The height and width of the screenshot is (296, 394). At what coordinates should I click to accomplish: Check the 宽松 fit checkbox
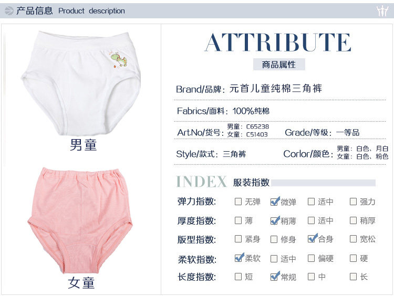(353, 239)
